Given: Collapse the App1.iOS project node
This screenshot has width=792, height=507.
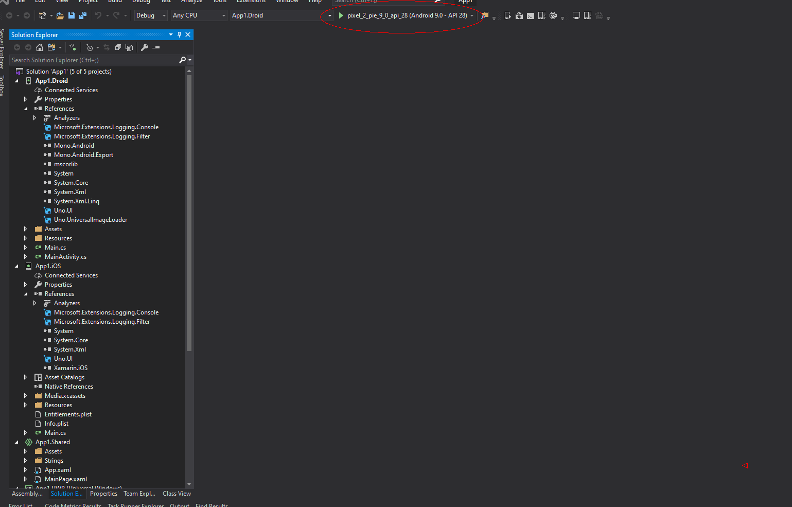Looking at the screenshot, I should pyautogui.click(x=17, y=266).
